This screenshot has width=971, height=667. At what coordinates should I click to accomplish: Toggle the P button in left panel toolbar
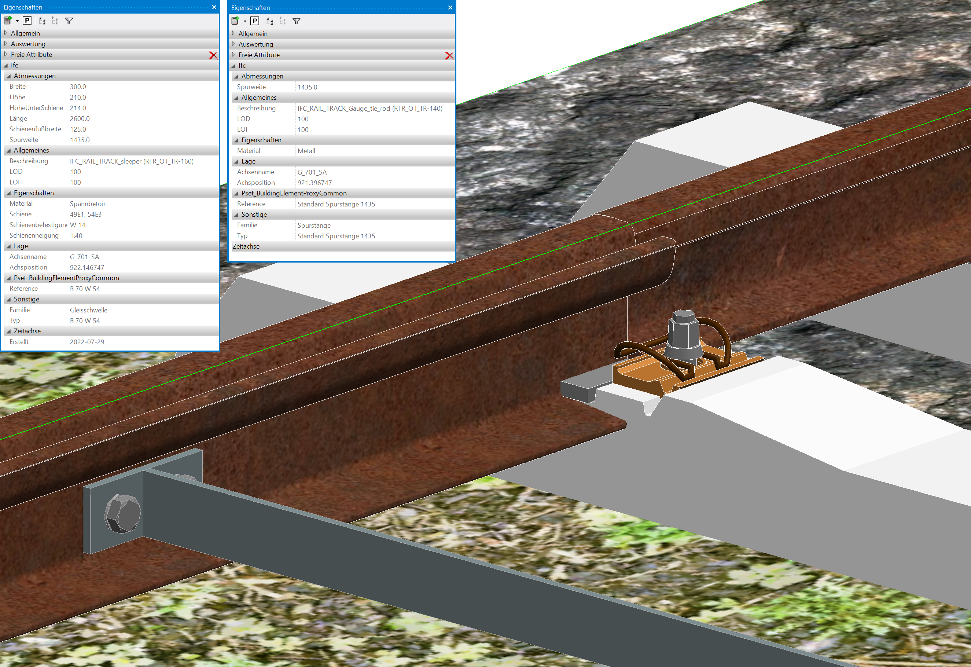click(27, 21)
